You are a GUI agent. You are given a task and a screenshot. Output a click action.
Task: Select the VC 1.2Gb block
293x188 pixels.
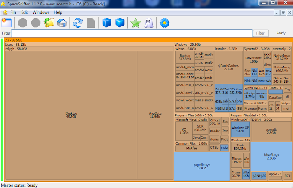(184, 131)
